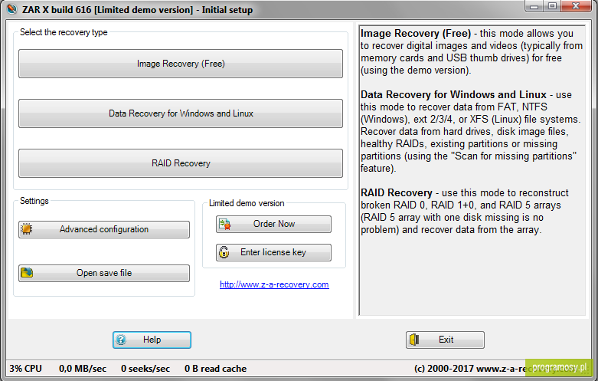Click the Order Now button

[273, 224]
